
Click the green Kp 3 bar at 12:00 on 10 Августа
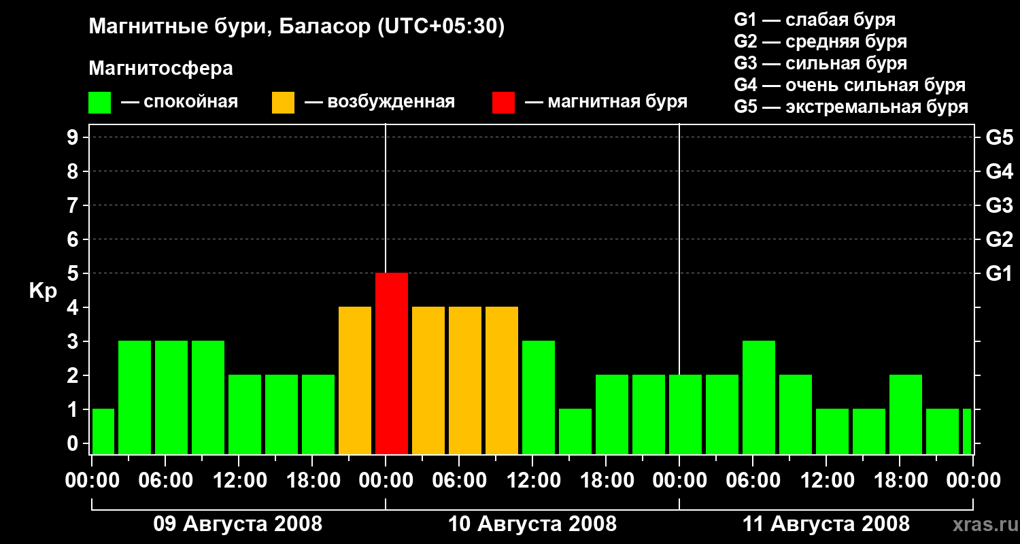[539, 397]
